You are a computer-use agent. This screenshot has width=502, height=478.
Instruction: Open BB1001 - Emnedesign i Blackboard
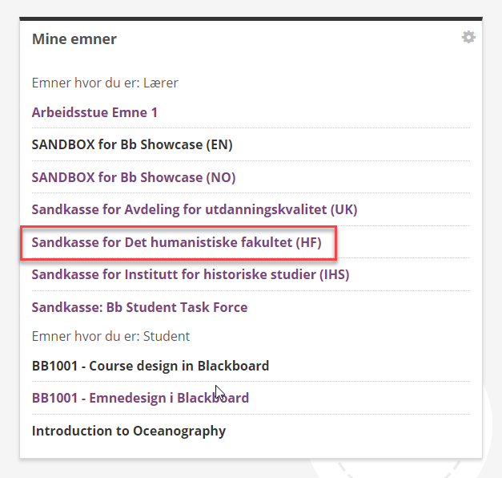[x=140, y=398]
